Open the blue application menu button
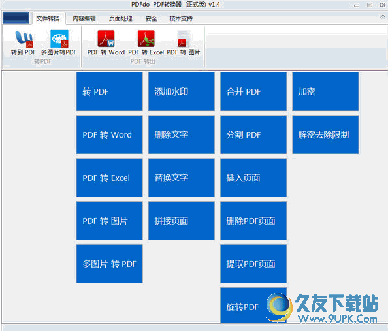 [16, 18]
